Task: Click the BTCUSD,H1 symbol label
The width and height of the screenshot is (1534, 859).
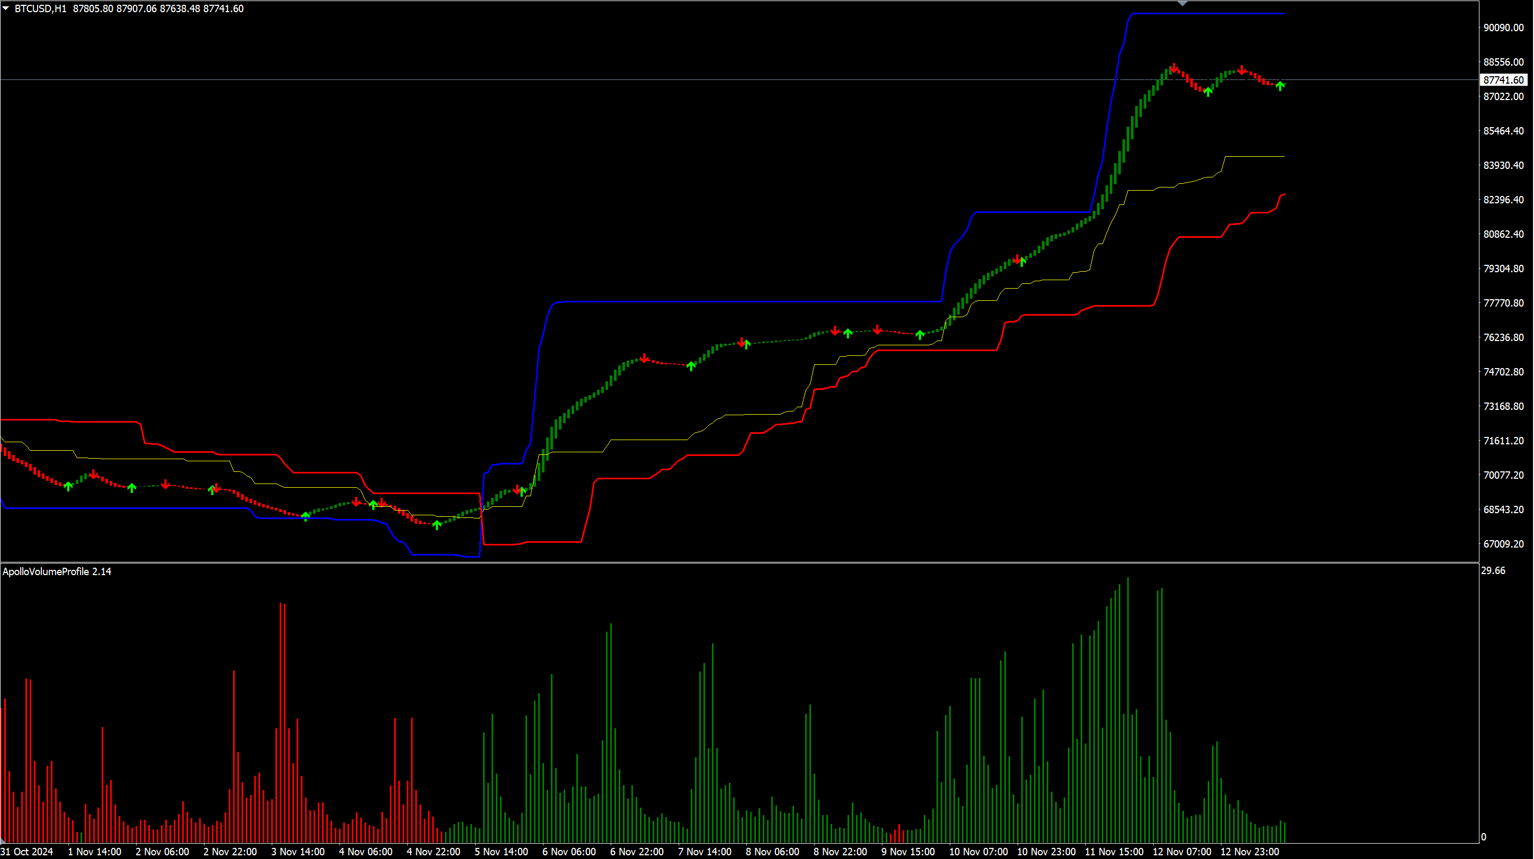Action: (40, 8)
